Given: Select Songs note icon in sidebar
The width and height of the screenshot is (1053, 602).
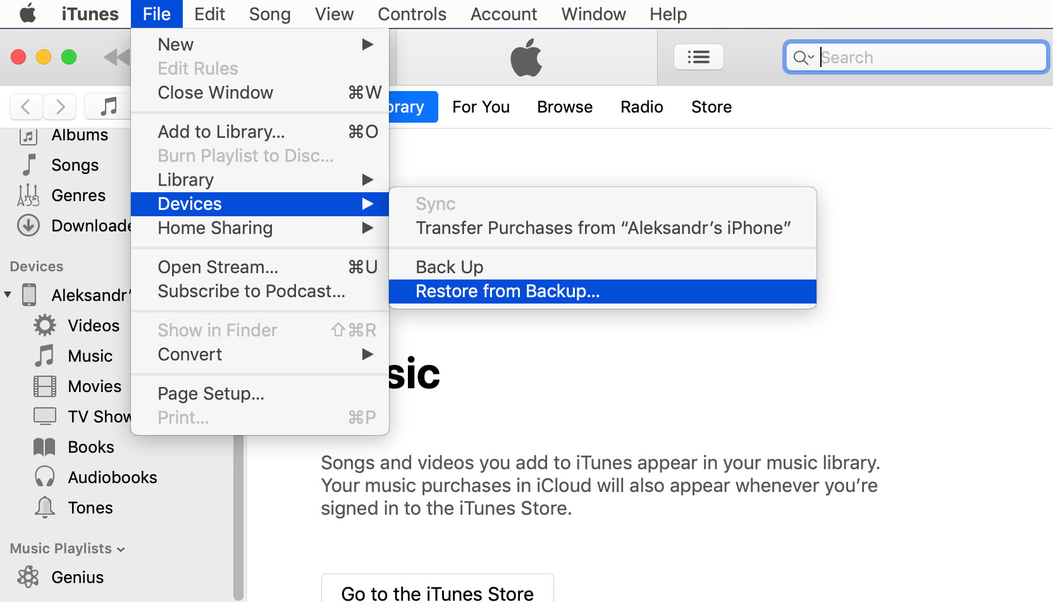Looking at the screenshot, I should pyautogui.click(x=28, y=165).
